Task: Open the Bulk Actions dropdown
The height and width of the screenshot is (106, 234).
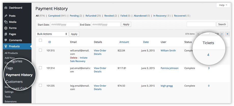Action: pos(52,34)
